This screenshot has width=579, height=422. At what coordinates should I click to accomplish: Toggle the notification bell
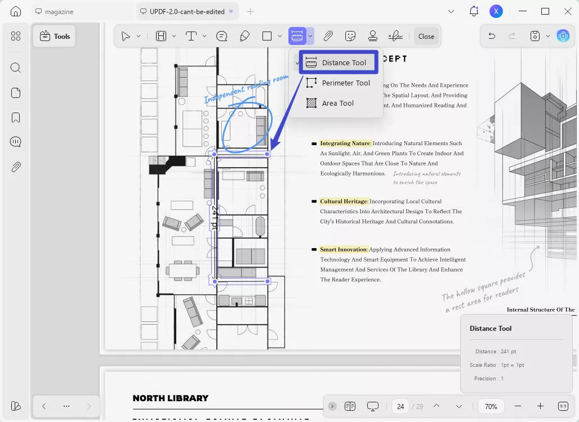[474, 11]
